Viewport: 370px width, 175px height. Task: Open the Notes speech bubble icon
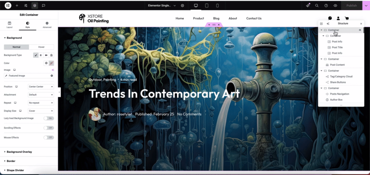coord(43,6)
